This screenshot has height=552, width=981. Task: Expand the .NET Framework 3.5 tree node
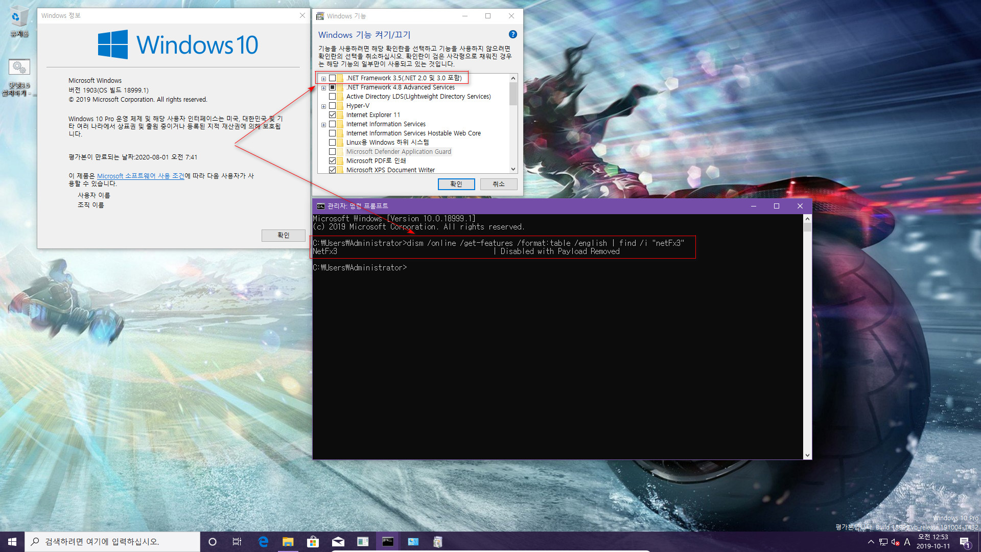pyautogui.click(x=323, y=79)
